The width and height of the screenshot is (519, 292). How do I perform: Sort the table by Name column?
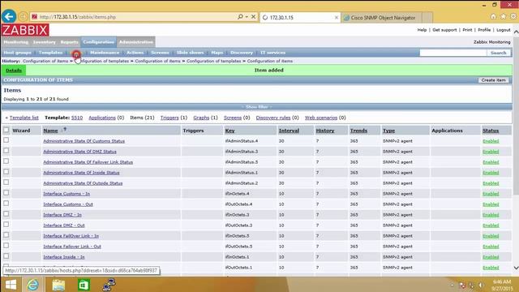(50, 131)
